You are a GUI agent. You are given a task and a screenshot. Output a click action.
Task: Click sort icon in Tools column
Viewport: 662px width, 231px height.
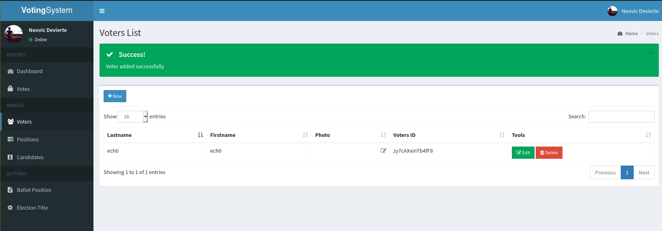click(648, 135)
